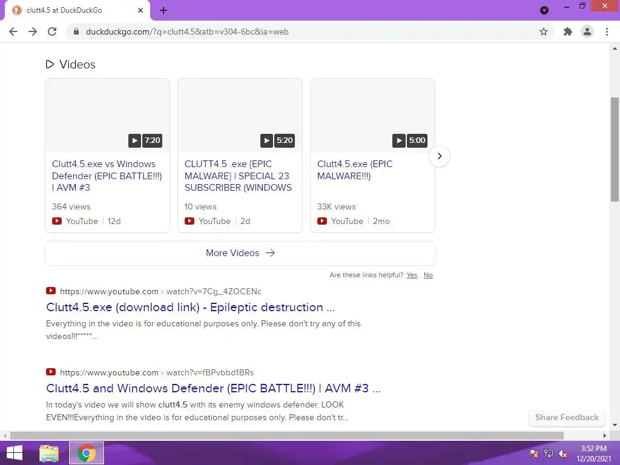Click the '33K views' text
The image size is (620, 465).
click(337, 207)
